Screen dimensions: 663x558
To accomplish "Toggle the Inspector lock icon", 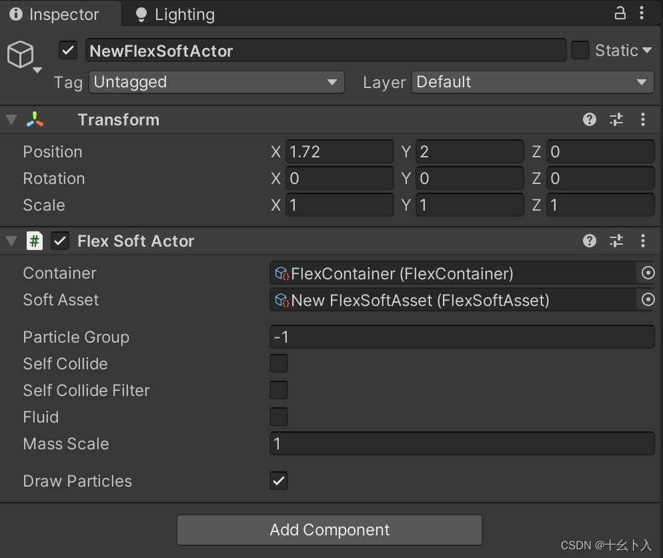I will (x=619, y=13).
